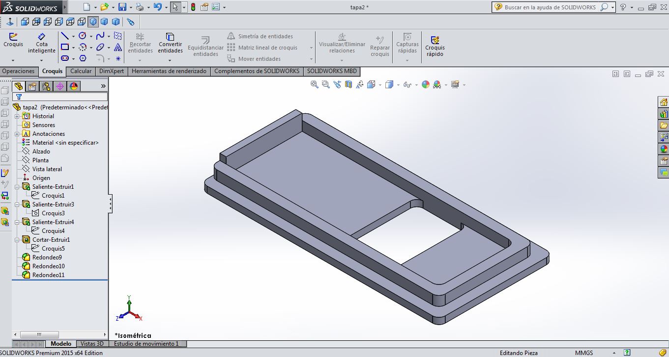Click the Print icon
This screenshot has width=669, height=357.
(x=140, y=7)
